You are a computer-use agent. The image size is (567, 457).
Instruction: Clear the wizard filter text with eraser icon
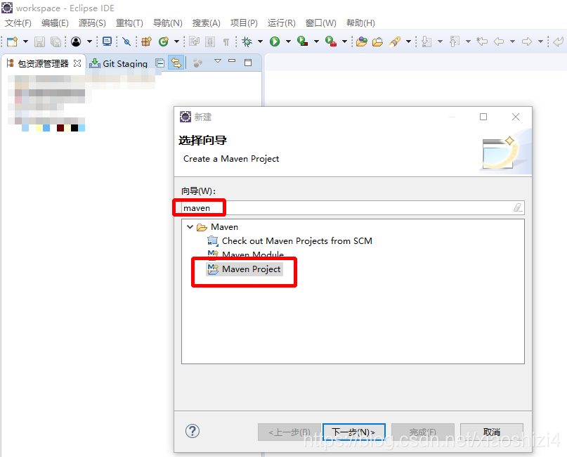point(518,207)
